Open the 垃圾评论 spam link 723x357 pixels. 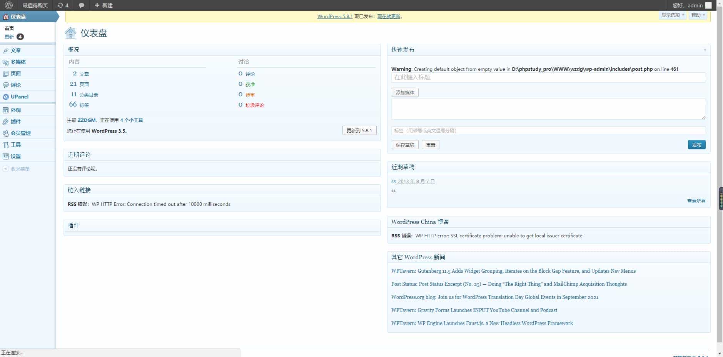[x=255, y=105]
